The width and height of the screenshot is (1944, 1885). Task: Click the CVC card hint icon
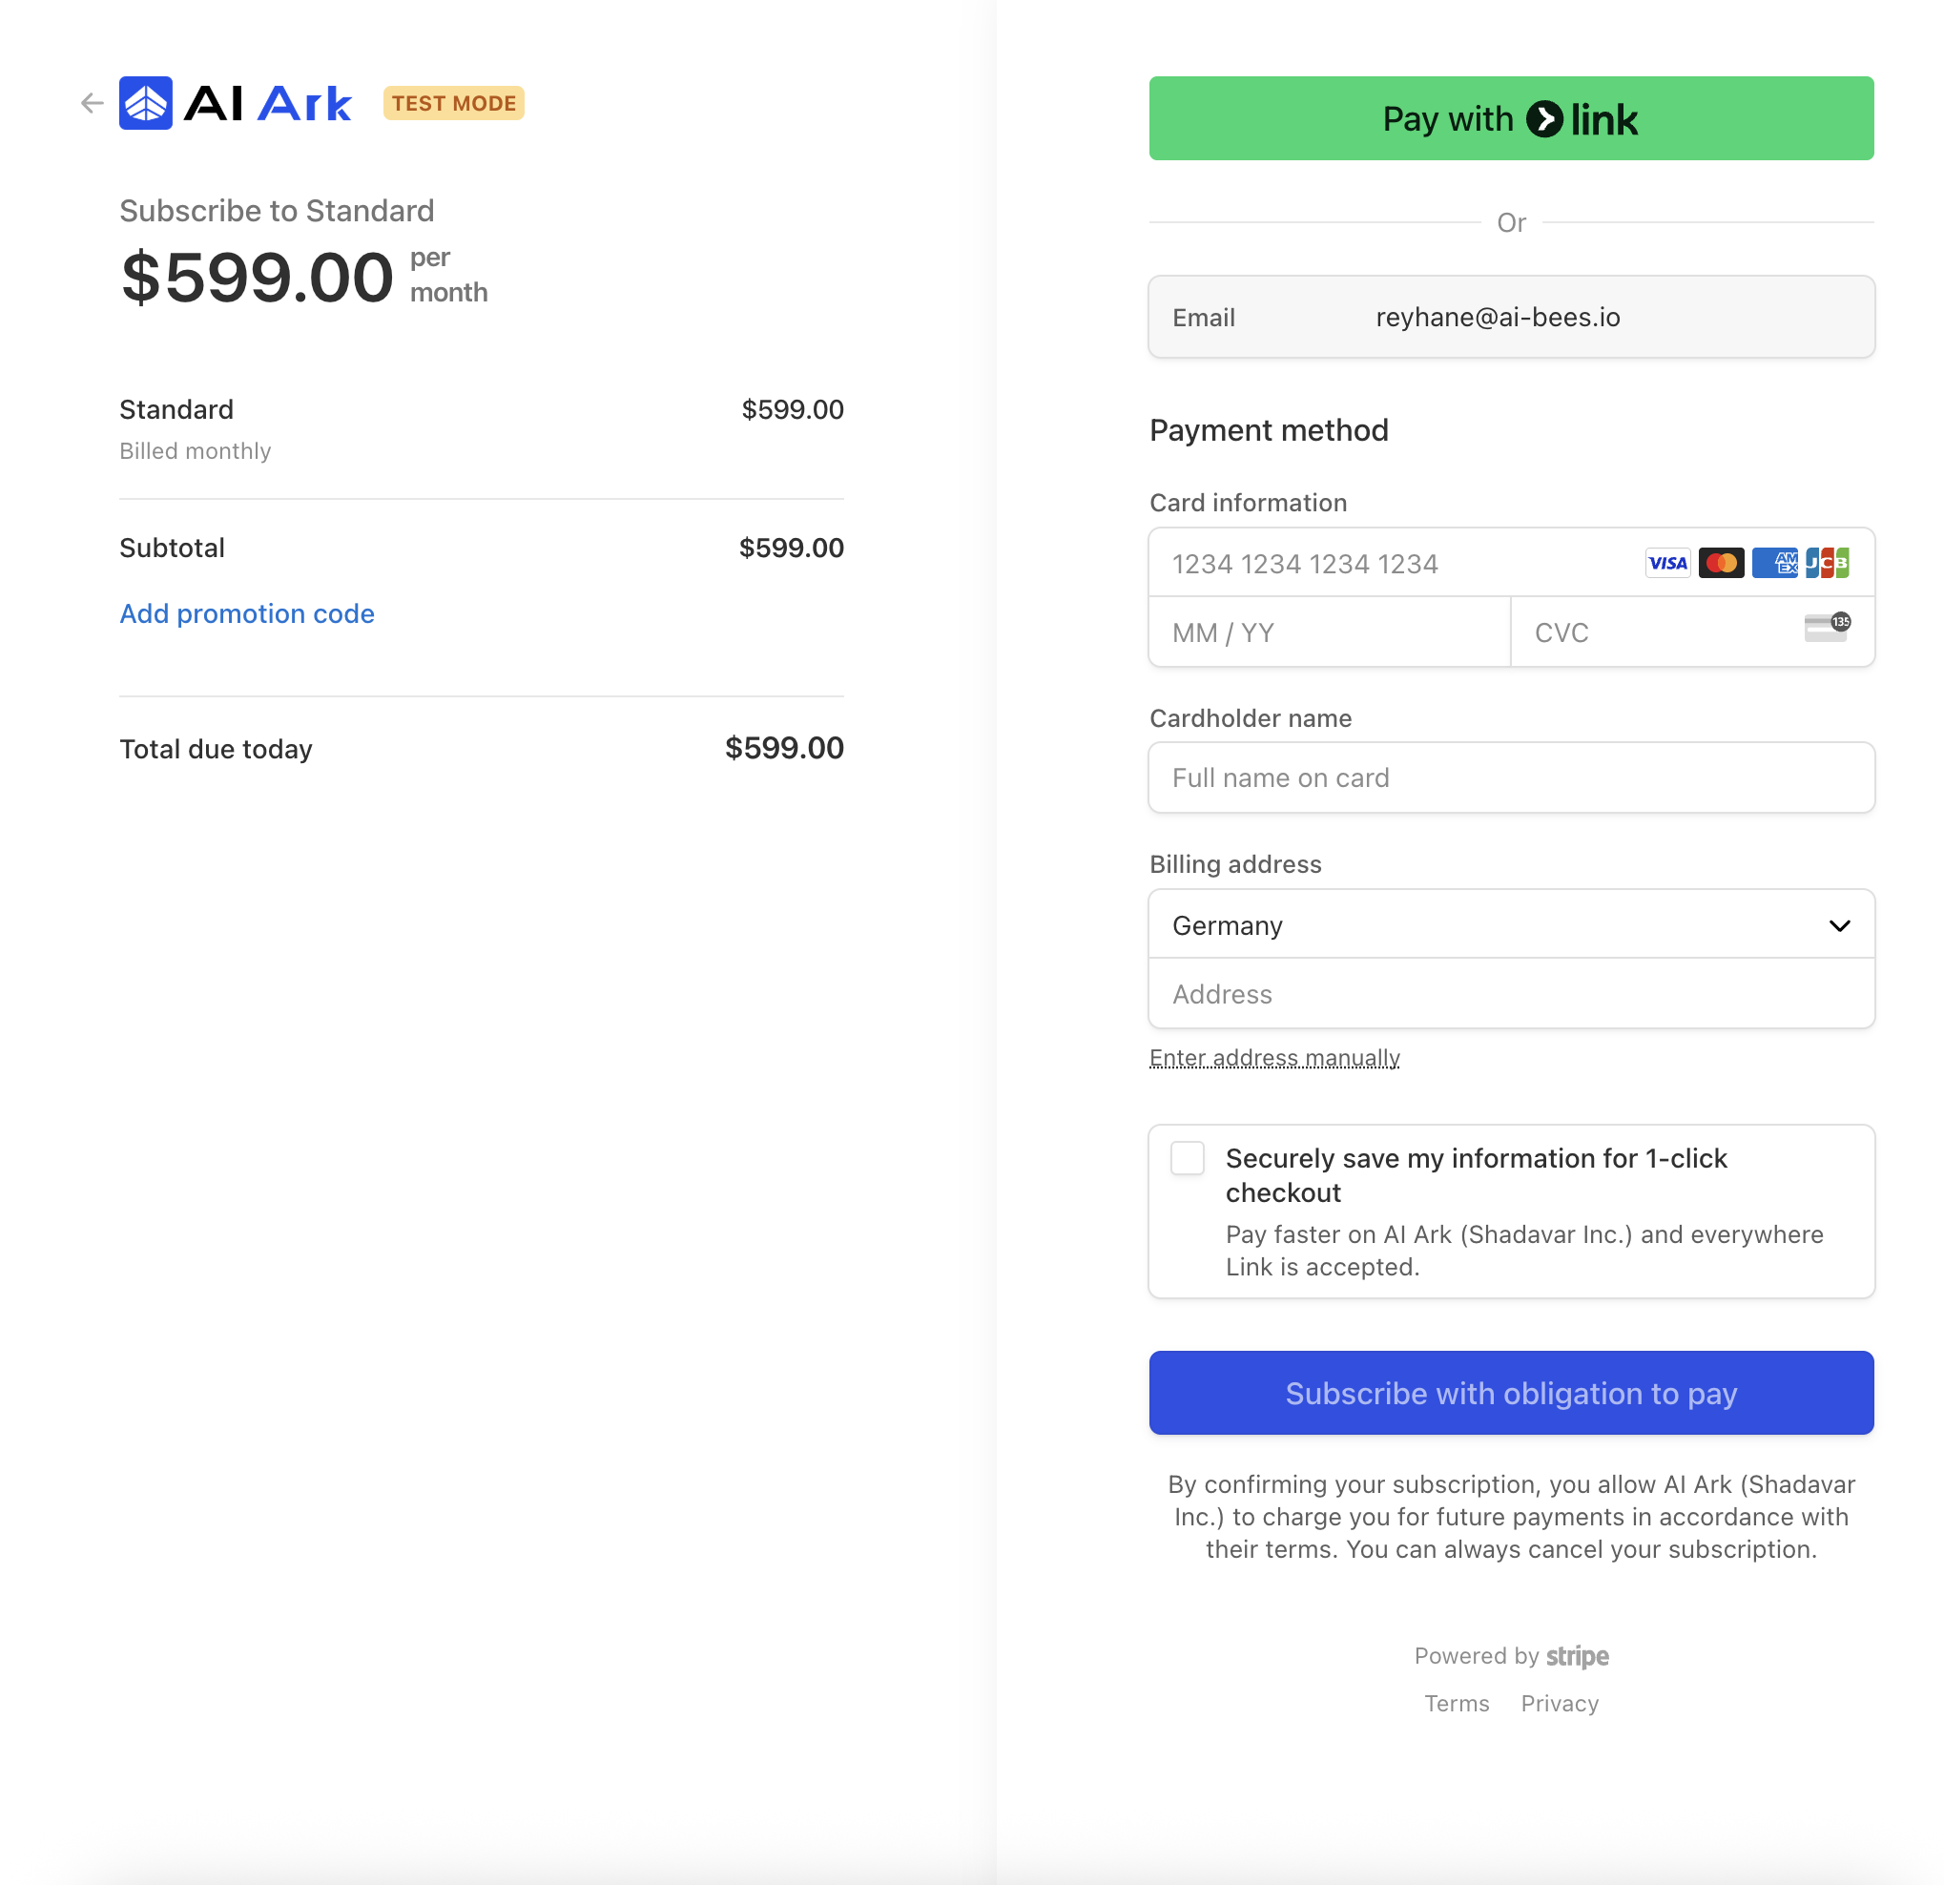[x=1827, y=628]
